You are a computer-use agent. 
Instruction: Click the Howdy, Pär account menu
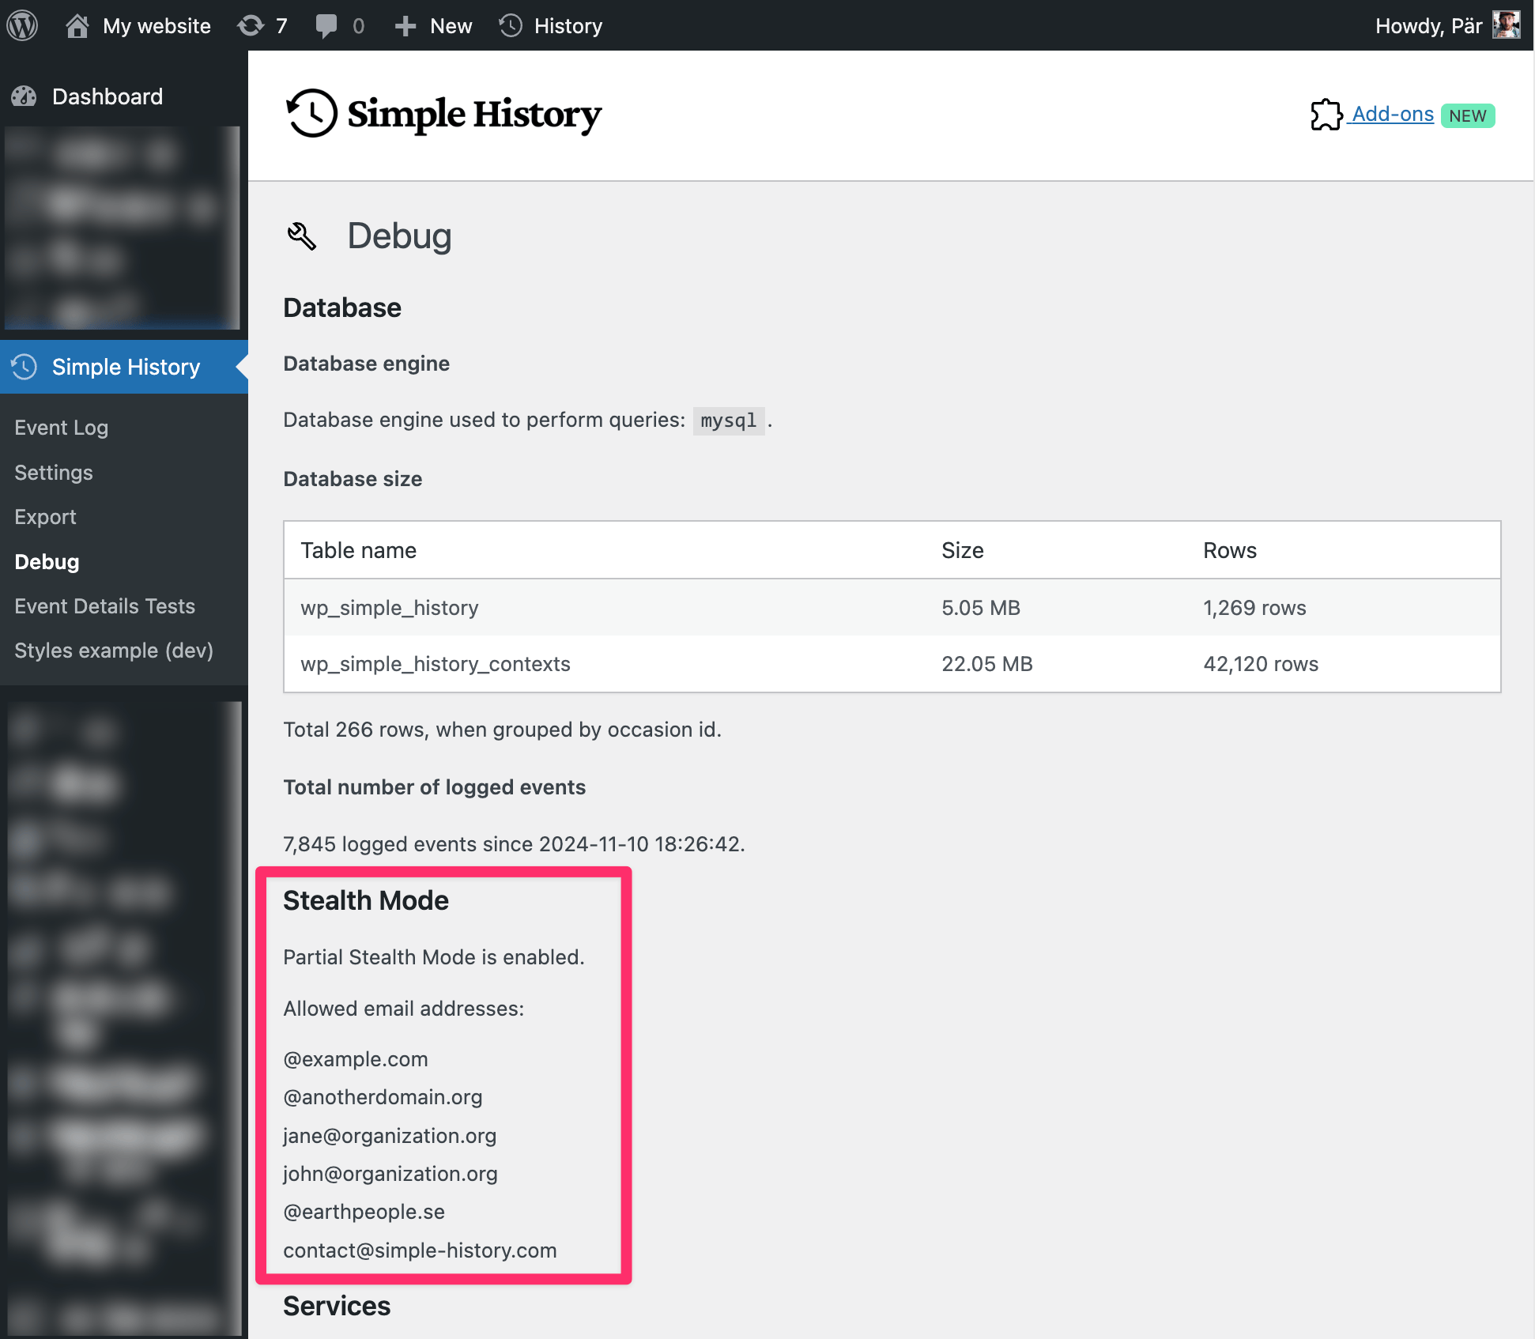[1428, 26]
